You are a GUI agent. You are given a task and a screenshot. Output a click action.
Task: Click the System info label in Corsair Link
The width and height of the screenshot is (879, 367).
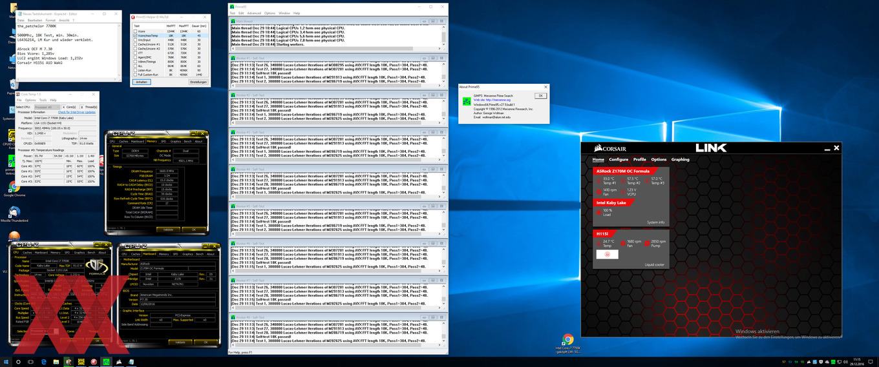click(x=655, y=223)
